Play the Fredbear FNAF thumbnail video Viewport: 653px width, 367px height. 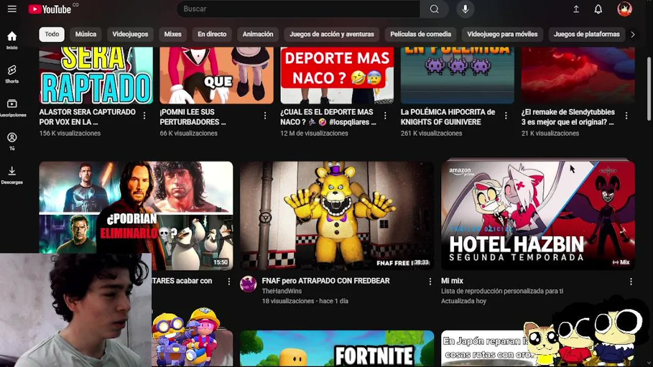[337, 216]
